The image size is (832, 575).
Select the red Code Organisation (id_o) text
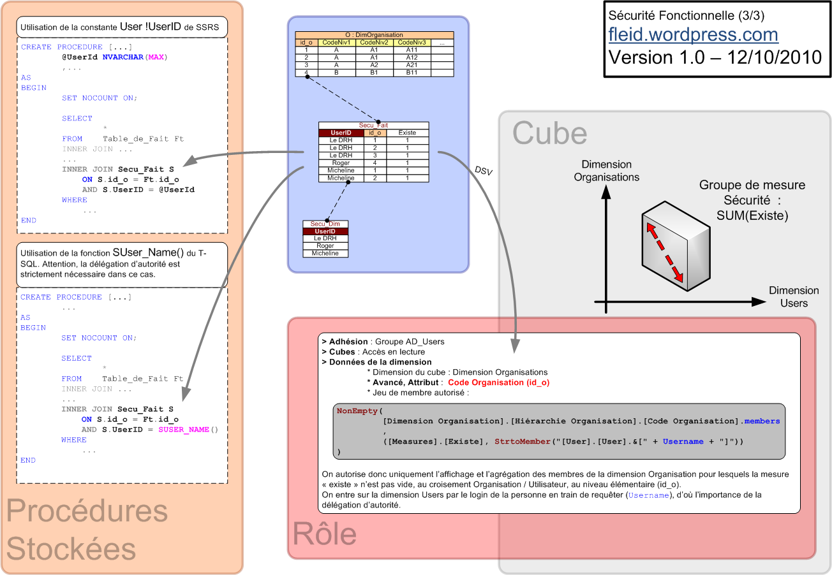click(498, 382)
